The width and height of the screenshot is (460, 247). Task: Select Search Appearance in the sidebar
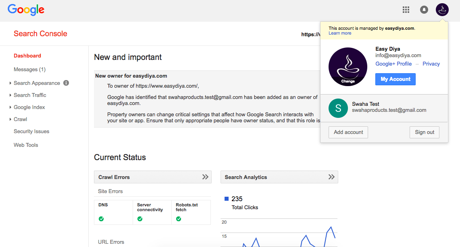[x=37, y=83]
